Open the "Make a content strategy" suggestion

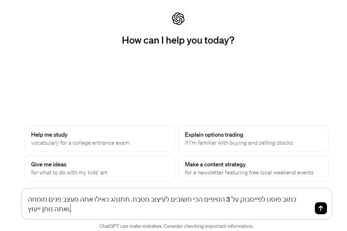(253, 168)
